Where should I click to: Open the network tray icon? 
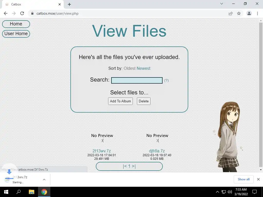(224, 192)
